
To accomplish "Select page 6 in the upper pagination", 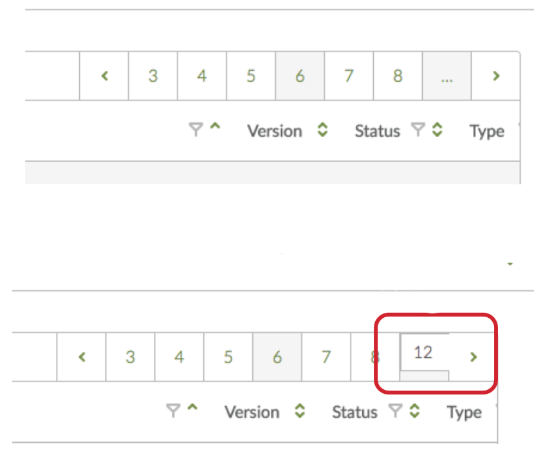I will tap(300, 76).
